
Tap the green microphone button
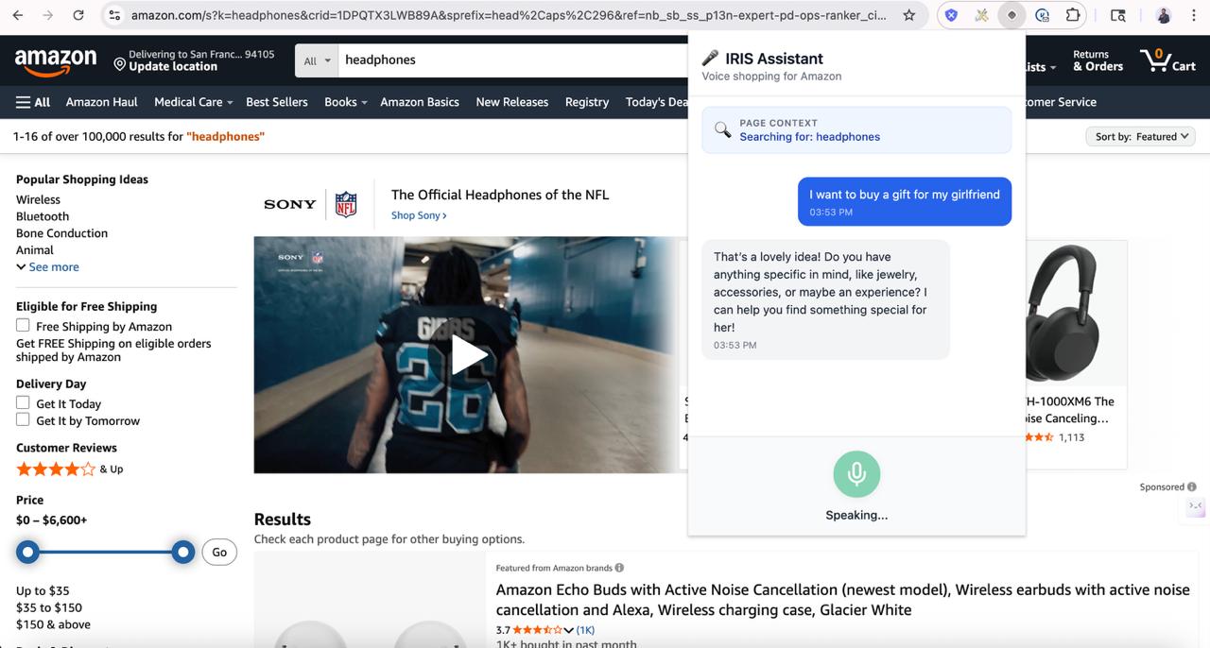[856, 473]
